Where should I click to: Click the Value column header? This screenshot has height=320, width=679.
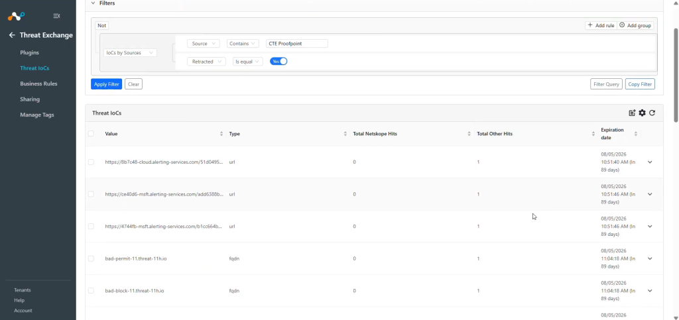pos(111,134)
